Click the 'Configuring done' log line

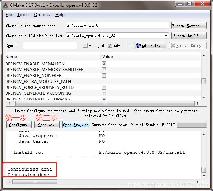point(30,169)
